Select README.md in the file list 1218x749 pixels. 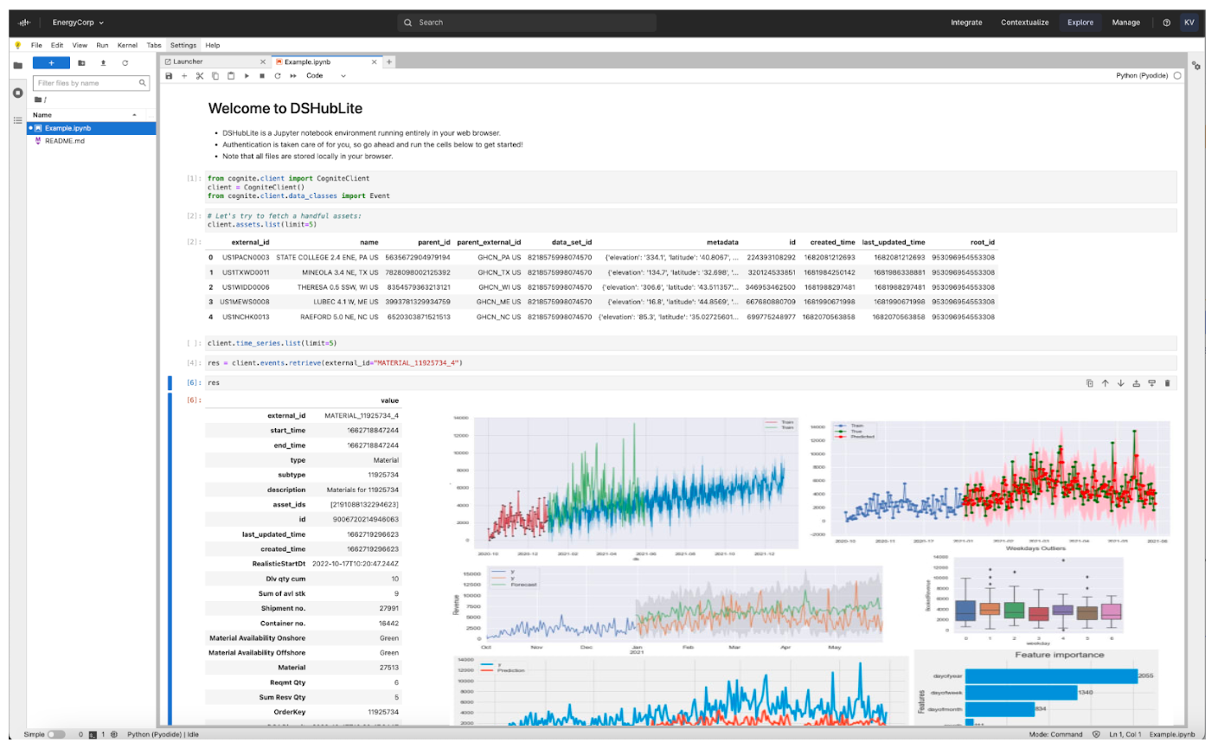tap(92, 141)
